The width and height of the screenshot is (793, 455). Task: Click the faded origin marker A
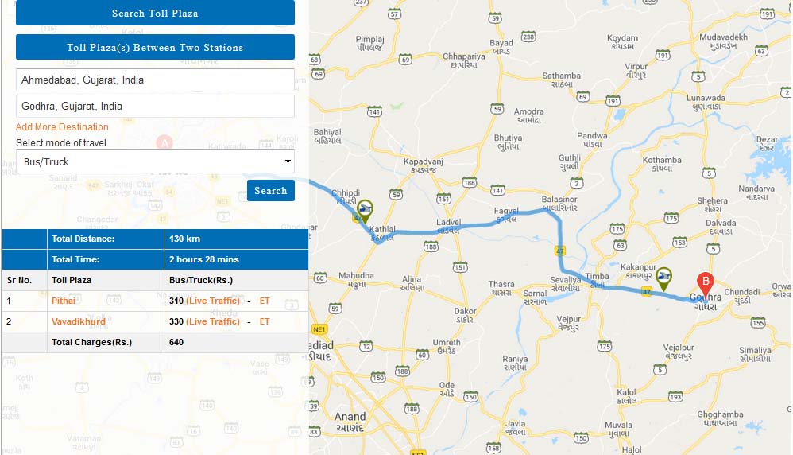[165, 143]
